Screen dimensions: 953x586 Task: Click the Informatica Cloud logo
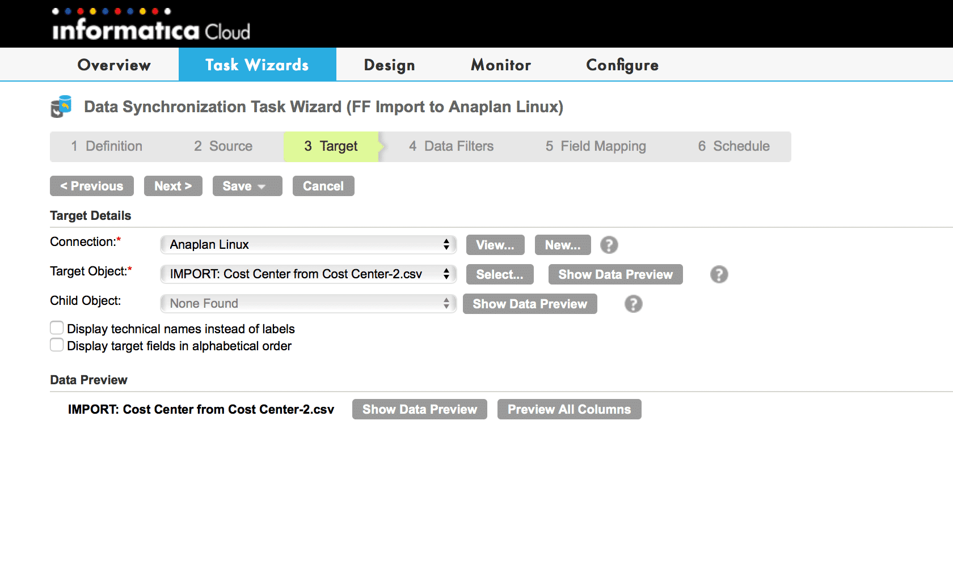click(x=151, y=24)
